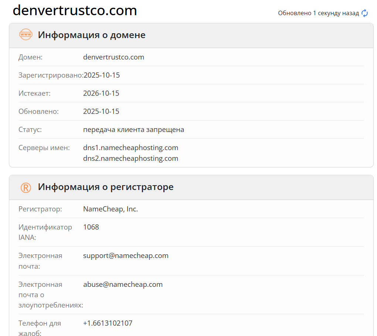
Task: Click the refresh icon next to update timestamp
Action: point(365,13)
